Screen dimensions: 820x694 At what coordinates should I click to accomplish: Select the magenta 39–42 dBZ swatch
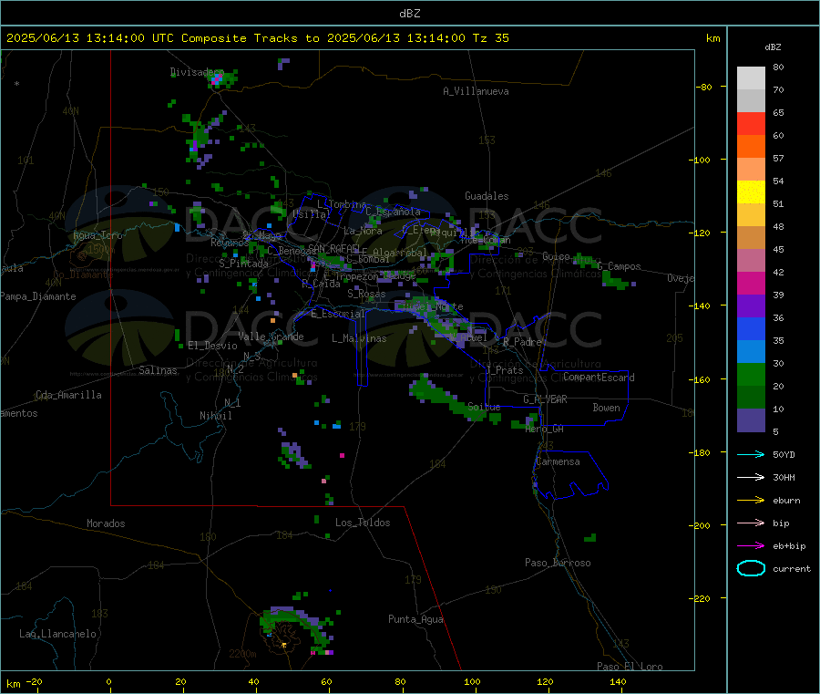point(751,283)
